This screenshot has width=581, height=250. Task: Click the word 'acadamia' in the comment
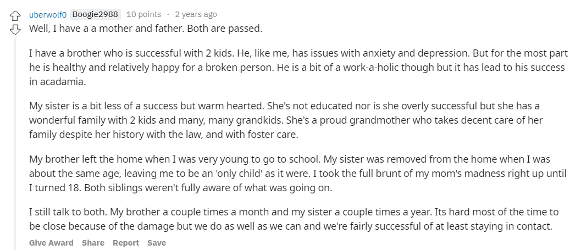coord(67,81)
